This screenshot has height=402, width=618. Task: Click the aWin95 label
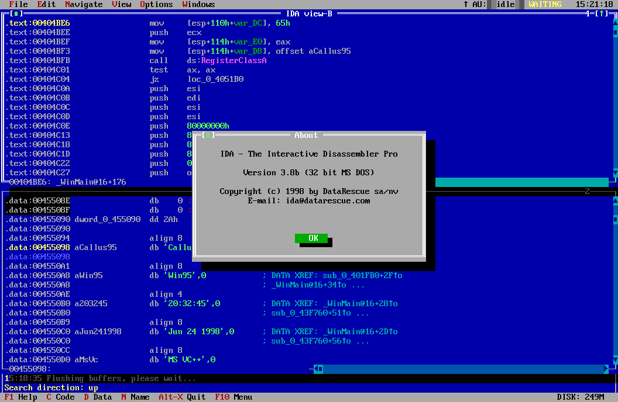pos(88,275)
